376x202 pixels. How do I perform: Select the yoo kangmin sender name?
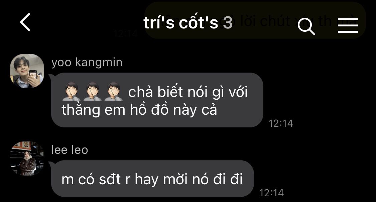(x=87, y=63)
